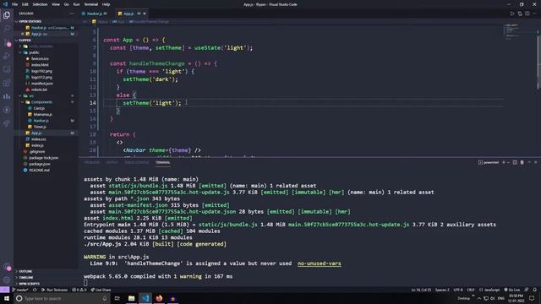Click the master branch status item

click(20, 290)
